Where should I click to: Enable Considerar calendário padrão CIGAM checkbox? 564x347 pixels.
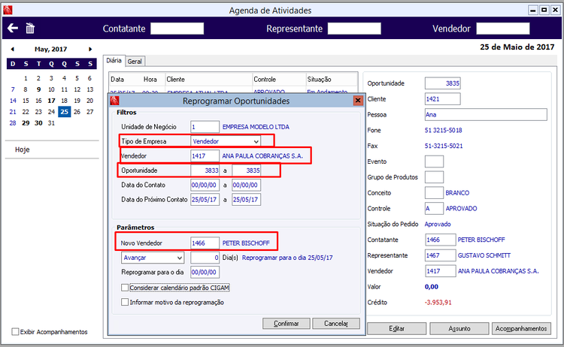tap(125, 288)
